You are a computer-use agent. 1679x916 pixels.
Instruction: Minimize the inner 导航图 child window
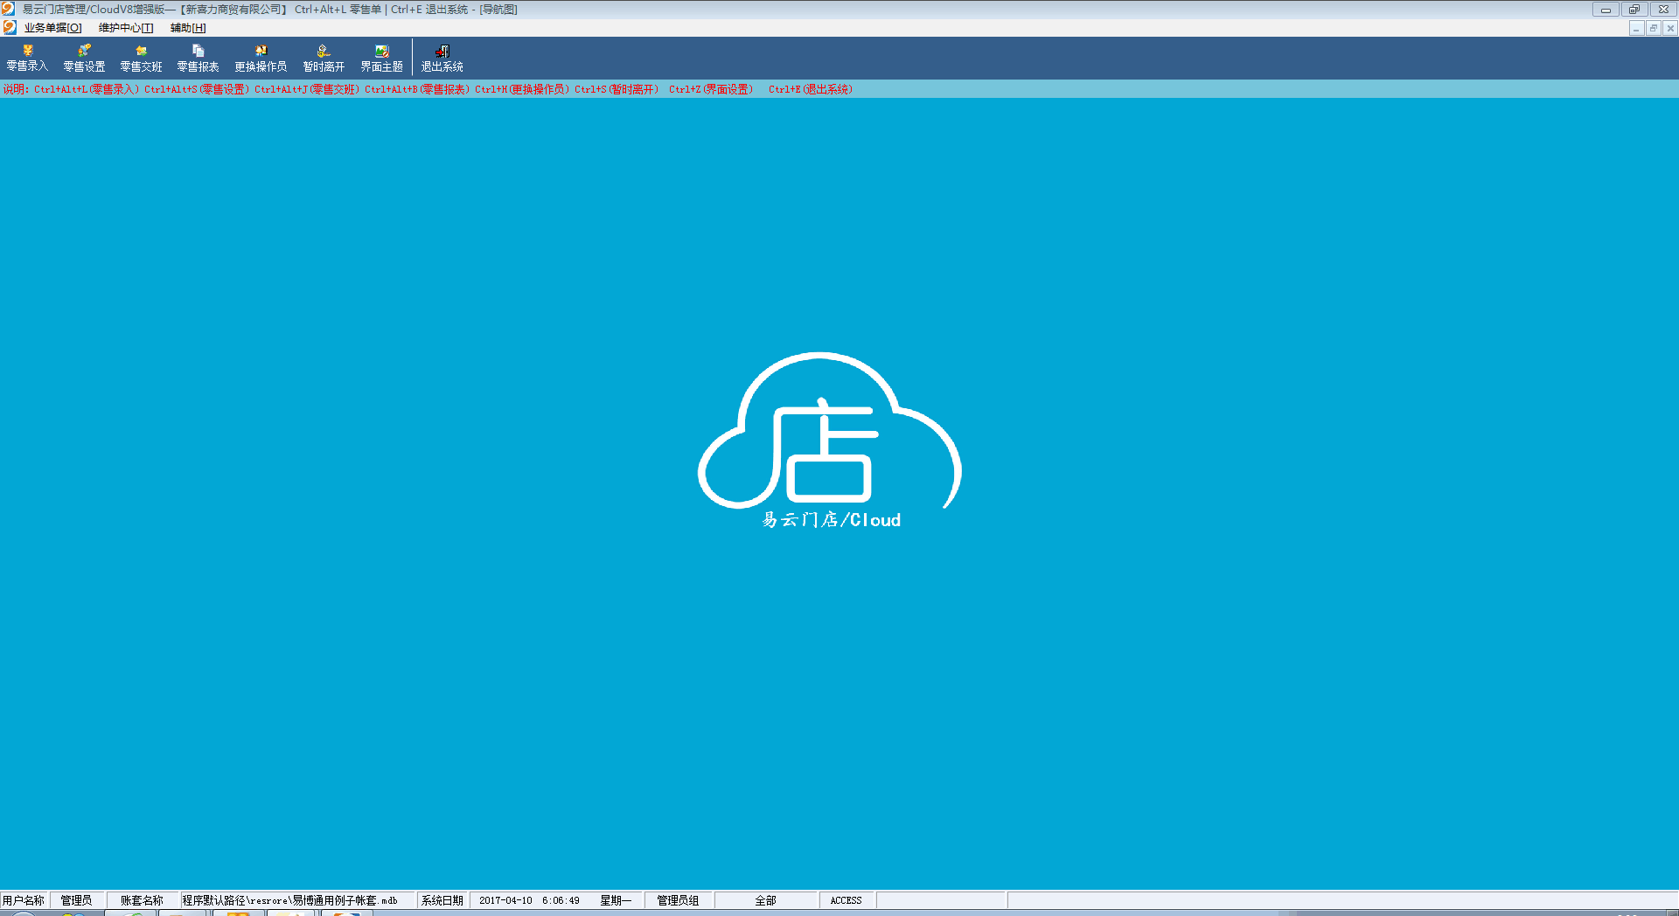[x=1636, y=28]
